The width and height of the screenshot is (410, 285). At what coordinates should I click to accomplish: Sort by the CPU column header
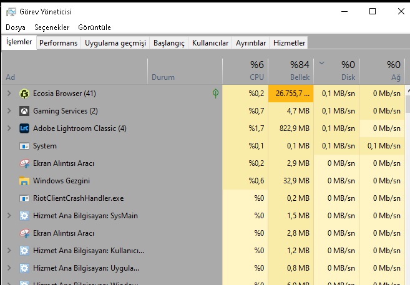click(x=245, y=71)
